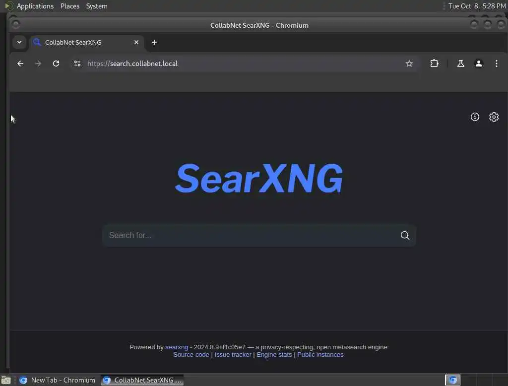Bookmark this page with the star icon

tap(409, 64)
